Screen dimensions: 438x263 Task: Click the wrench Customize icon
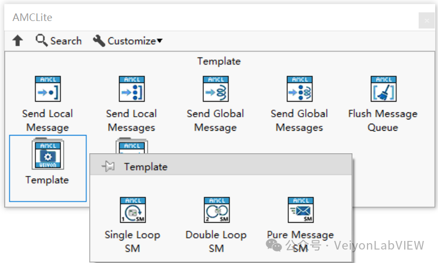pos(99,41)
